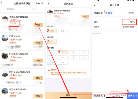The image size is (138, 99).
Task: Select fuel gun number 5
Action: (73, 52)
